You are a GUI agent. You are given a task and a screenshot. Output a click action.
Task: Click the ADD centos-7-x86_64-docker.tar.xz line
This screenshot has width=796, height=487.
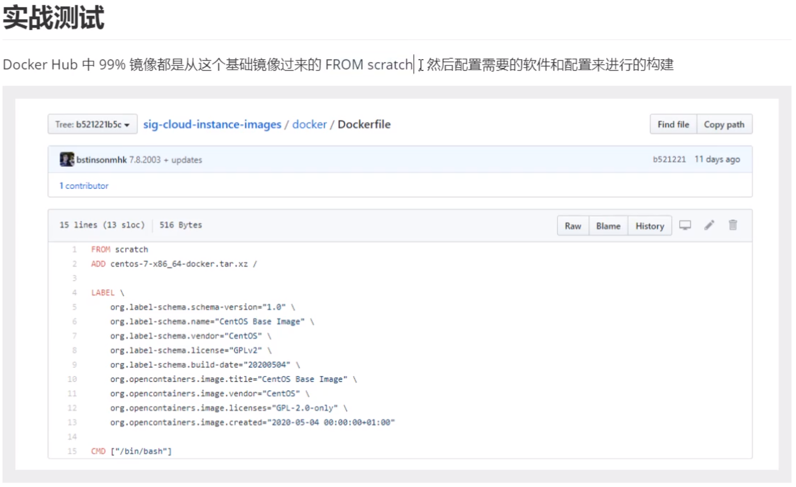click(x=174, y=264)
